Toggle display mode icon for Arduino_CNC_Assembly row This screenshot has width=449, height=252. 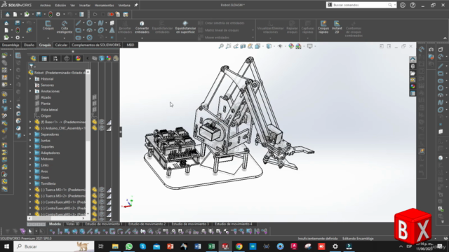[102, 128]
